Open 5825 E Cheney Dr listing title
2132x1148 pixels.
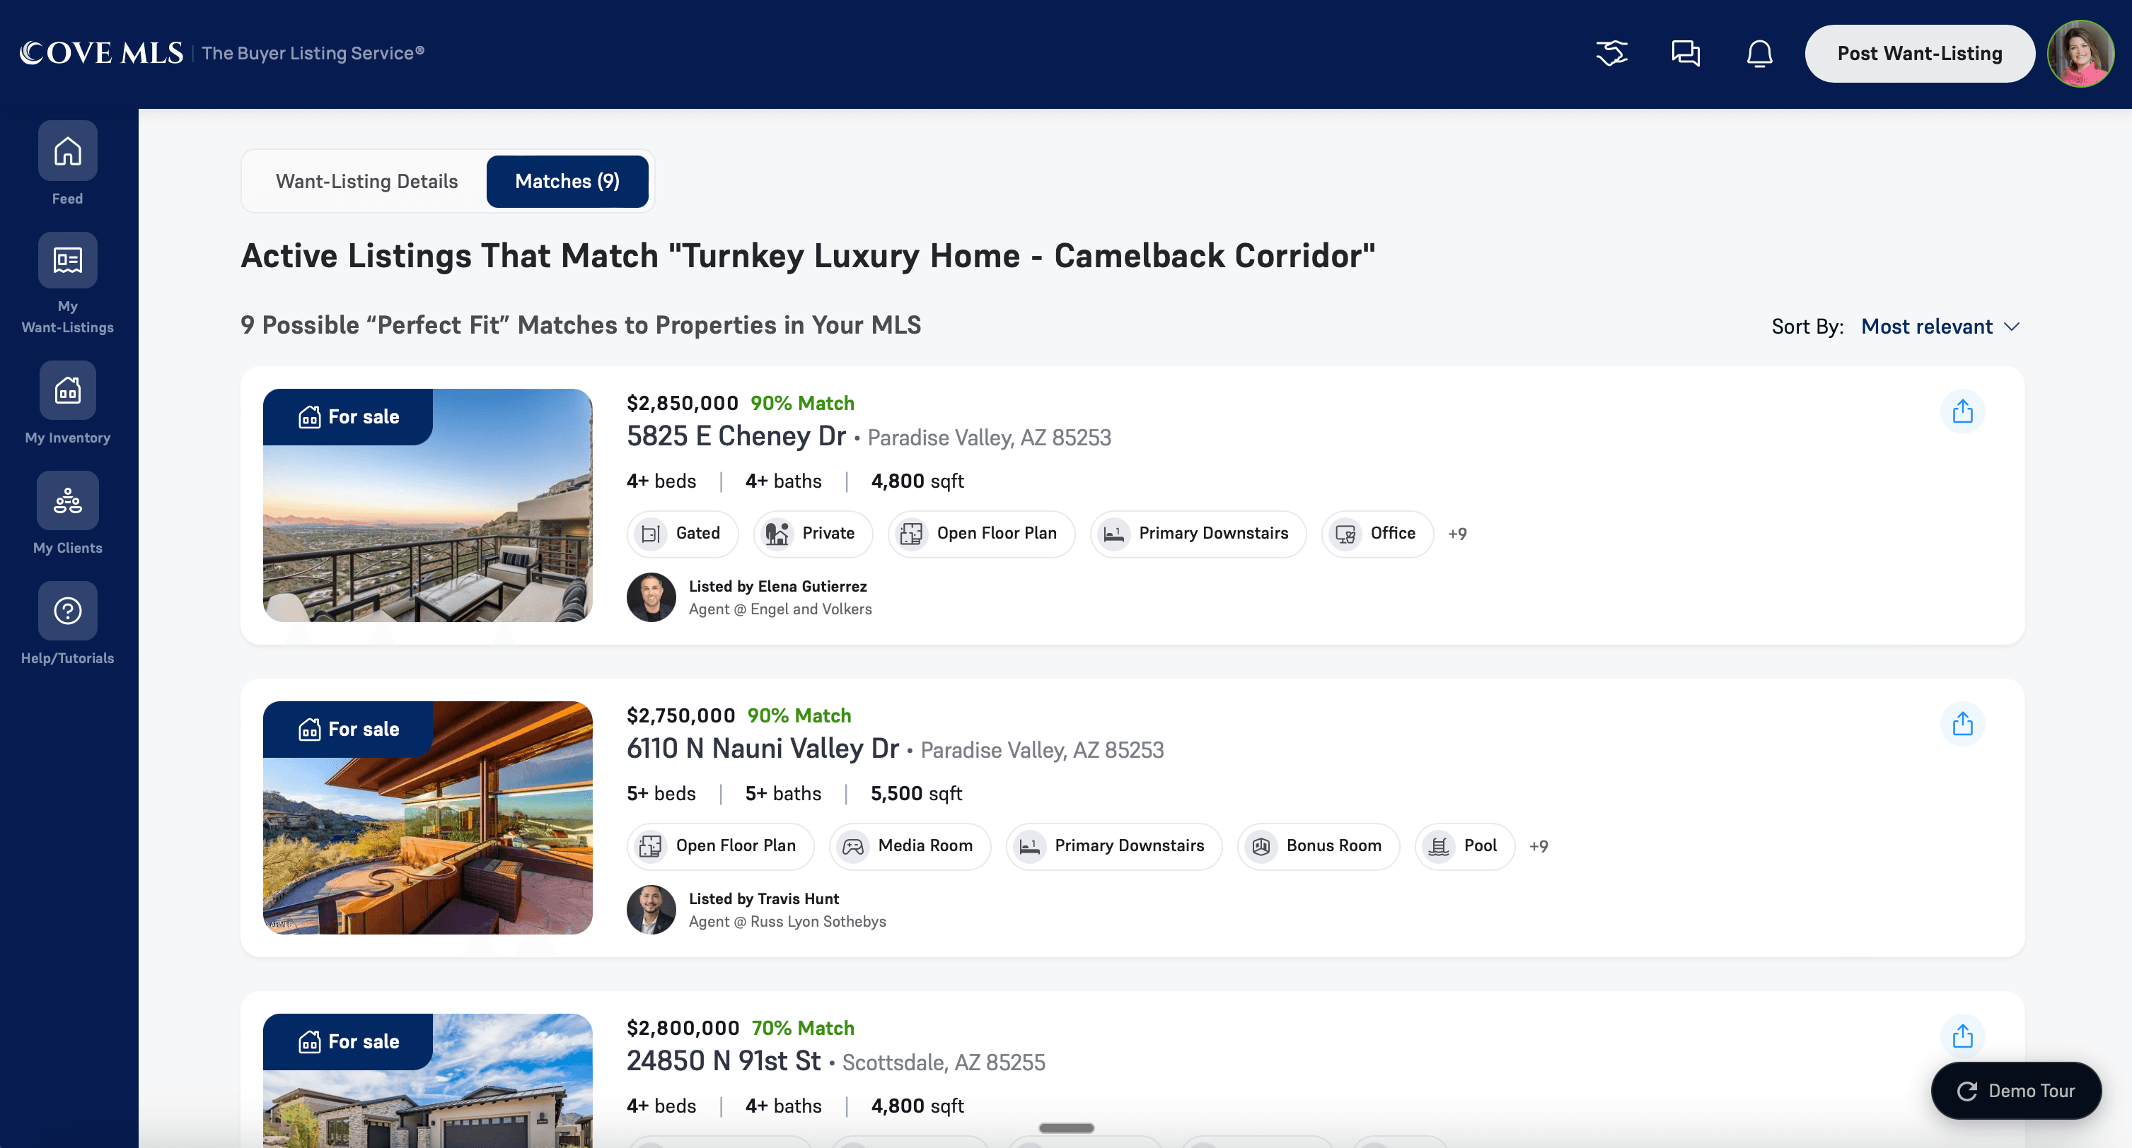click(x=736, y=436)
